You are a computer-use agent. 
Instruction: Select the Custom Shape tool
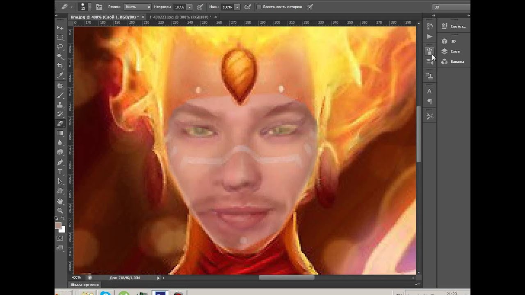[x=60, y=191]
